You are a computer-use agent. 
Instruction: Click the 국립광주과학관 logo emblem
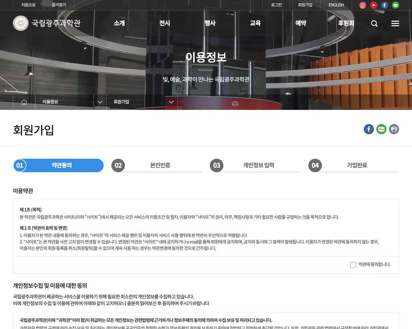click(21, 23)
